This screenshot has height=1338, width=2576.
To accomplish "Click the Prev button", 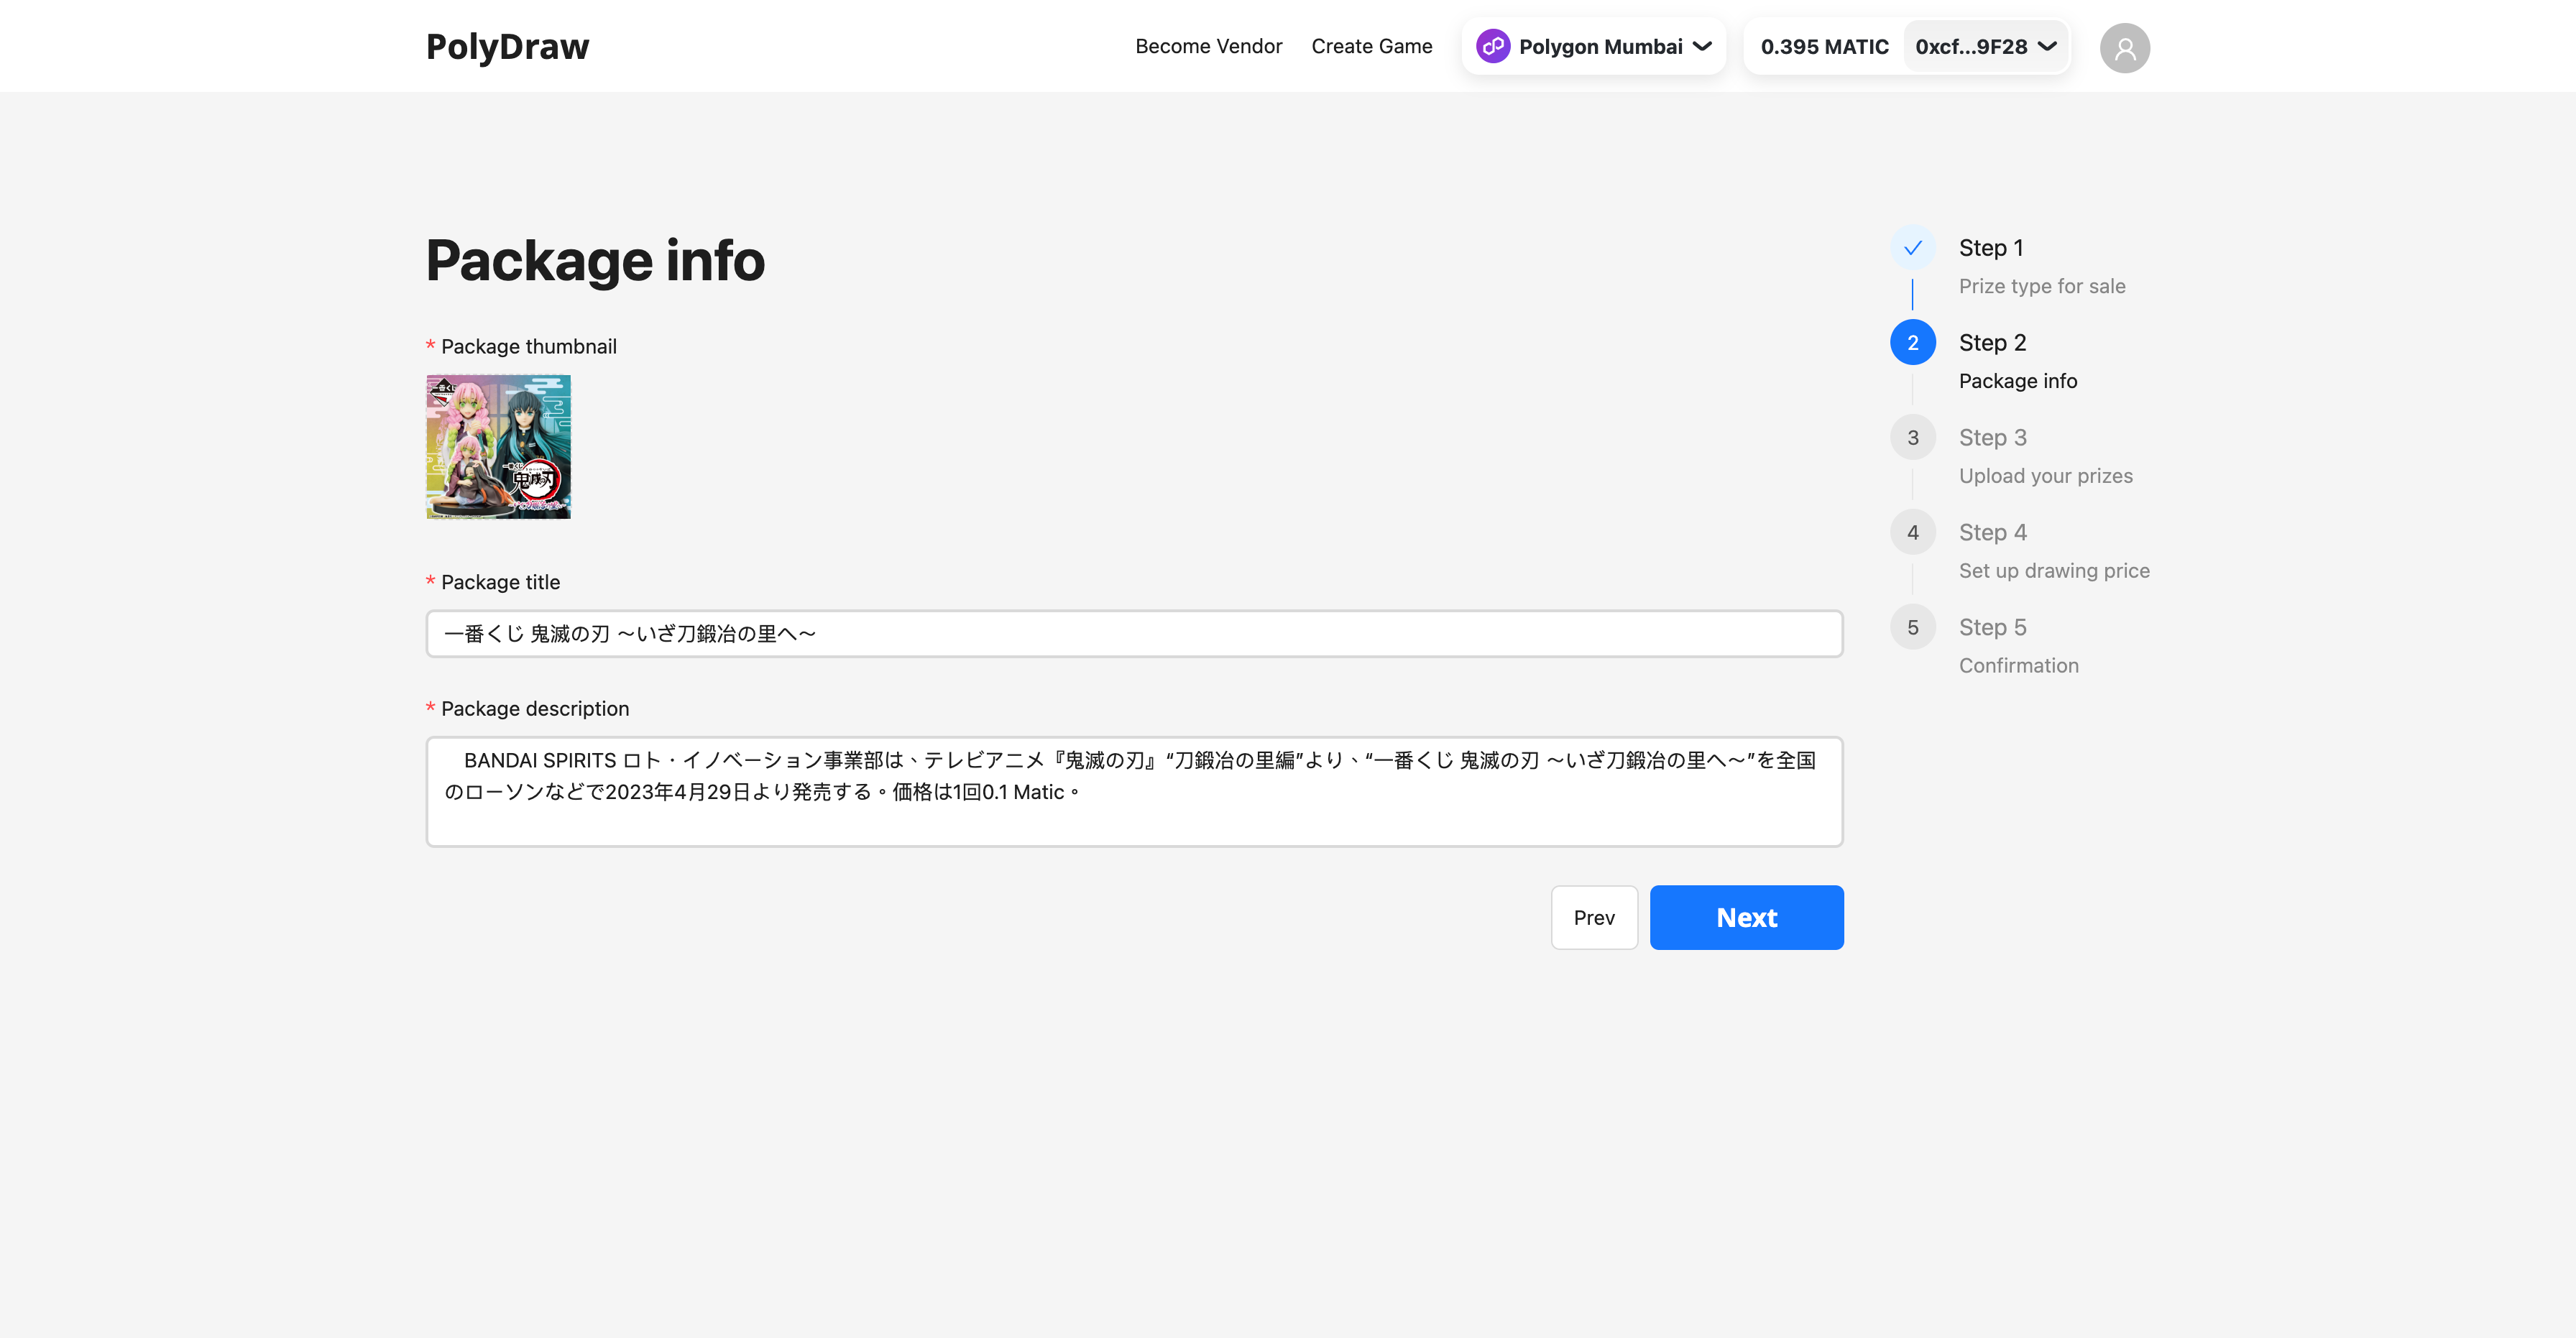I will tap(1594, 917).
